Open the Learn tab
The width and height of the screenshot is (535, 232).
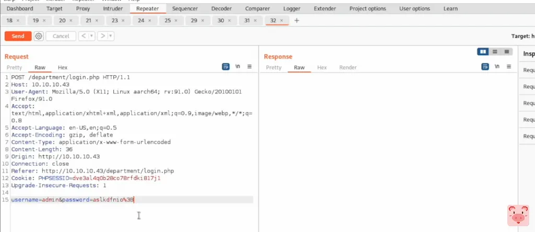click(450, 8)
